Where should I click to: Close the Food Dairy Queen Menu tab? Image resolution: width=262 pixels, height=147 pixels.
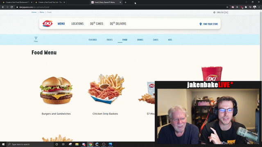pos(120,2)
